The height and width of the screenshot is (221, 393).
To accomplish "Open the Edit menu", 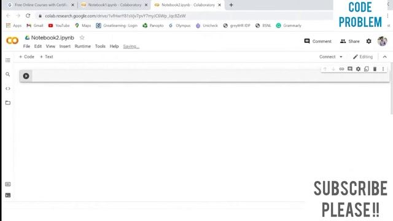I will pyautogui.click(x=38, y=46).
